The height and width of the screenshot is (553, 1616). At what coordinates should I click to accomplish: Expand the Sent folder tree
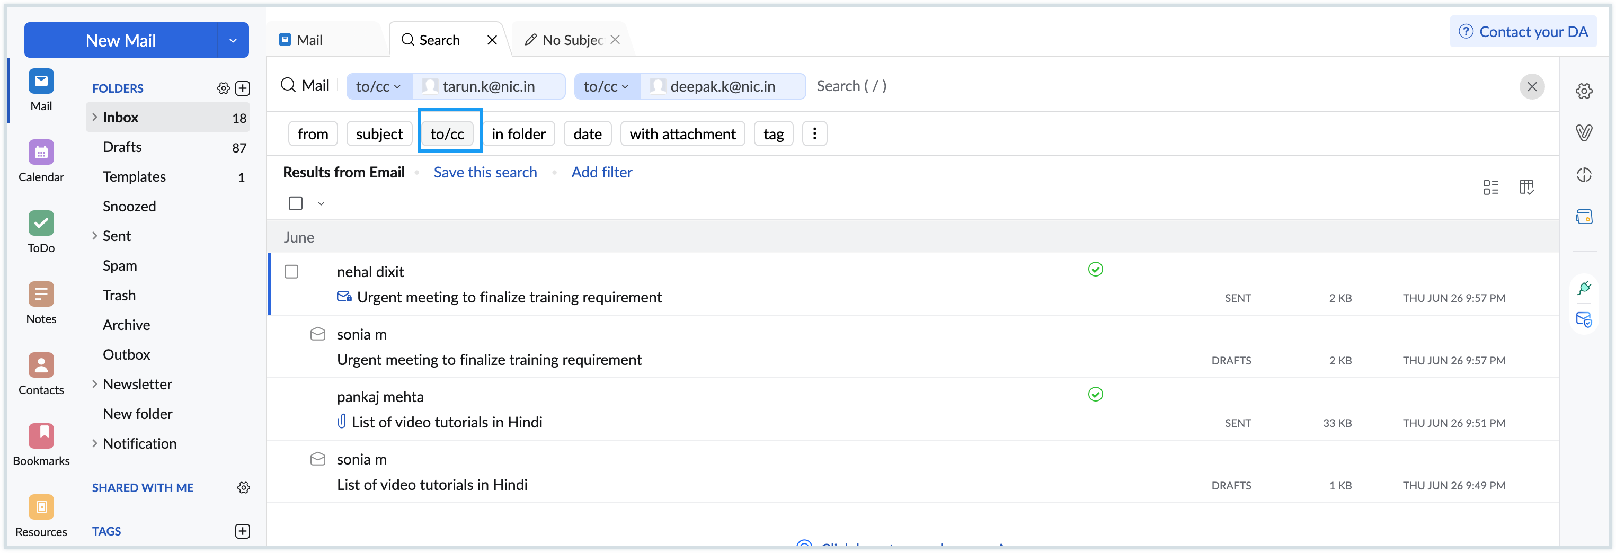coord(95,236)
